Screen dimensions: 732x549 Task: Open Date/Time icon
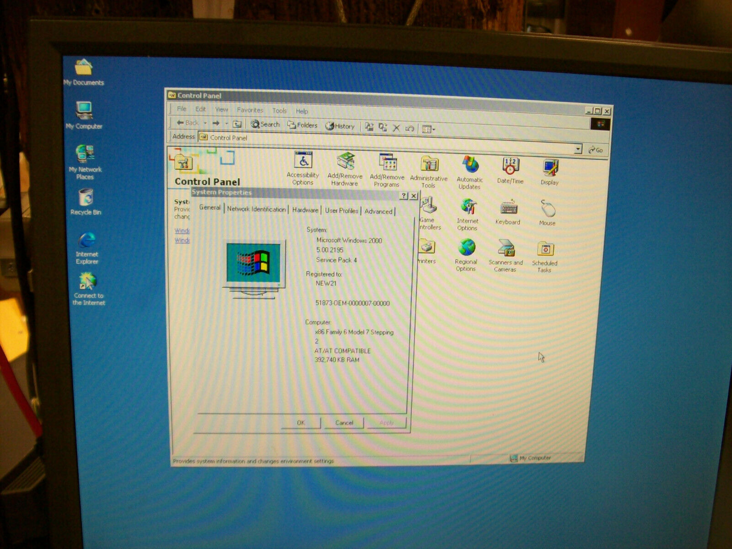pyautogui.click(x=510, y=171)
